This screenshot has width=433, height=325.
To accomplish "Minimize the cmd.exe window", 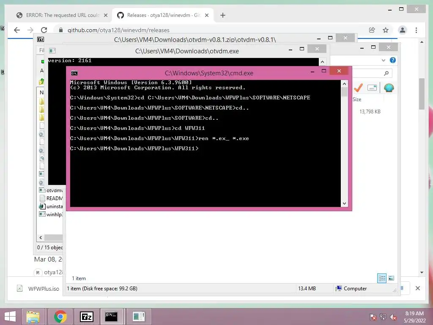I will pyautogui.click(x=312, y=71).
